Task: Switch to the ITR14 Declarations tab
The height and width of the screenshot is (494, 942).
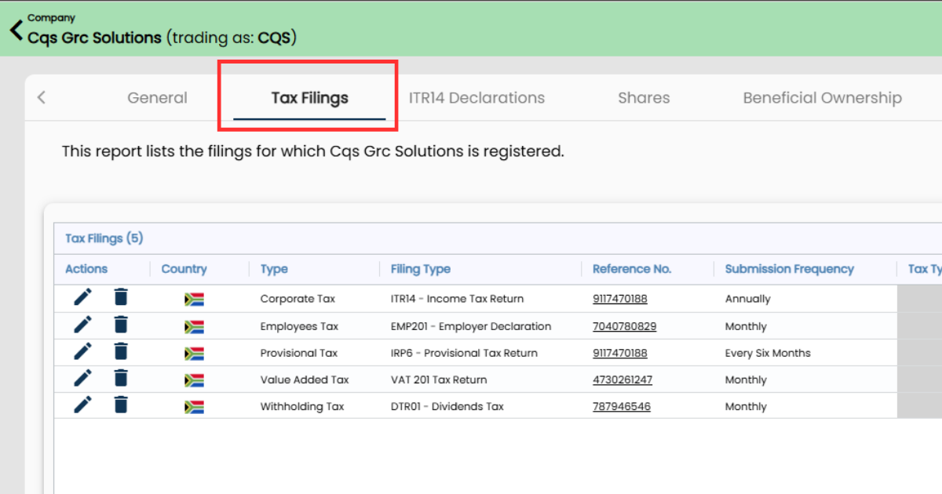Action: coord(476,98)
